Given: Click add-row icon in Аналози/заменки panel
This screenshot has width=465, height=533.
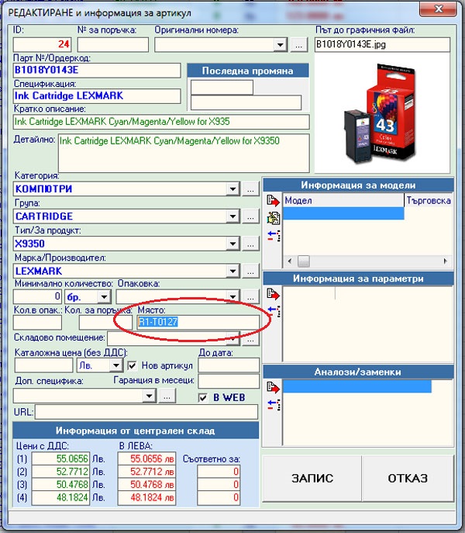Looking at the screenshot, I should click(273, 386).
